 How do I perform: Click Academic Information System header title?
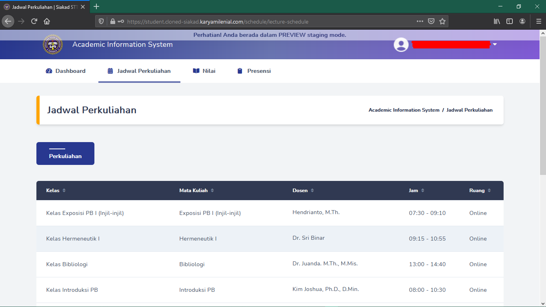[x=122, y=44]
